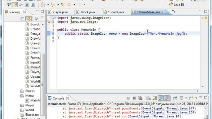Toggle Mark Occurrences highlighter in toolbar
Viewport: 212px width, 119px height.
[15, 5]
